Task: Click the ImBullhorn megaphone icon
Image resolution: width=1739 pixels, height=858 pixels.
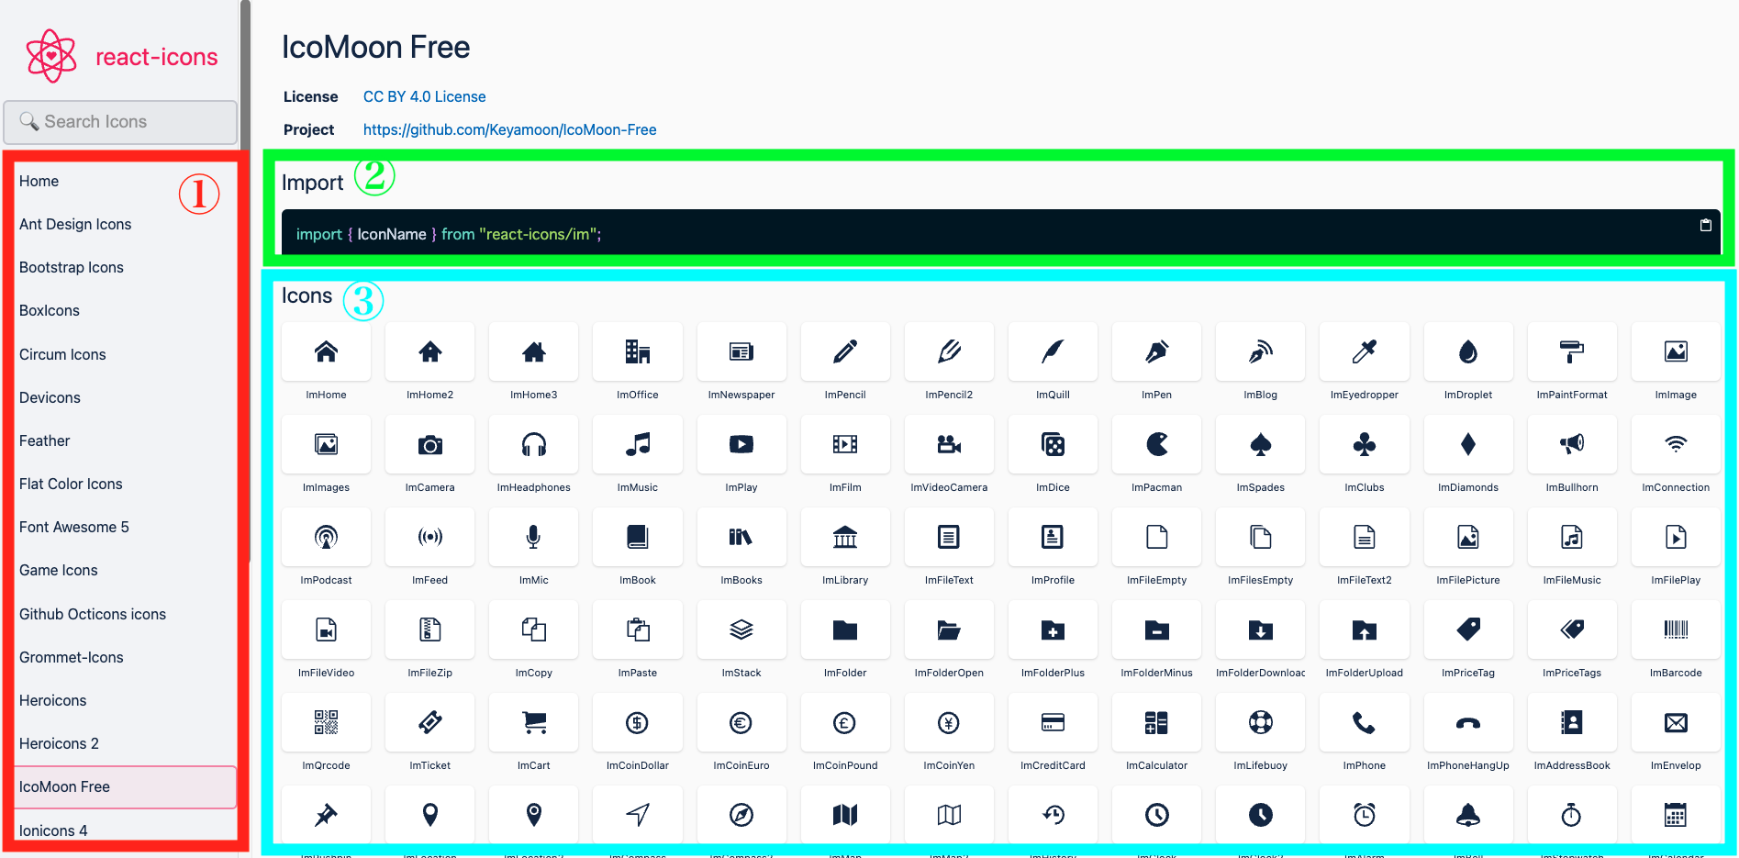Action: coord(1571,444)
